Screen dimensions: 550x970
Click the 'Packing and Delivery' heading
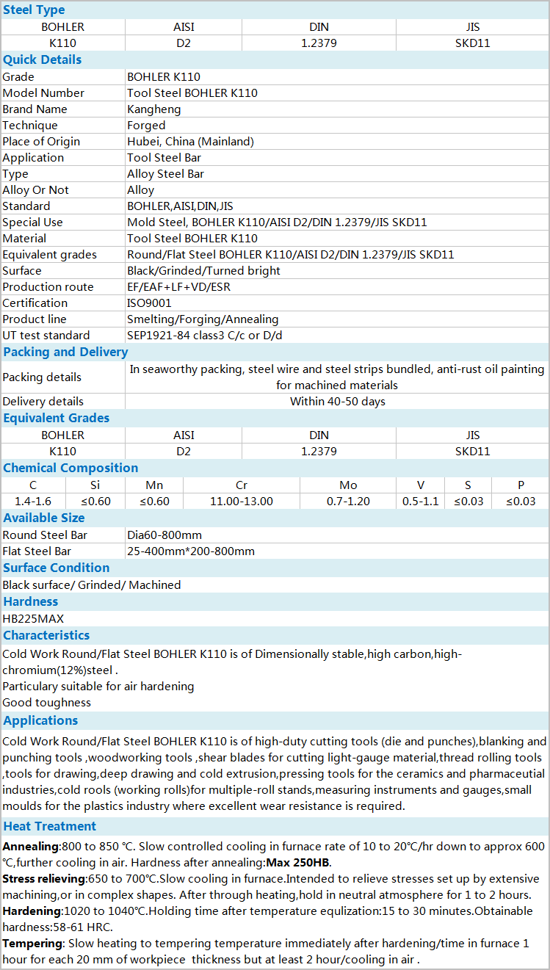pyautogui.click(x=65, y=352)
